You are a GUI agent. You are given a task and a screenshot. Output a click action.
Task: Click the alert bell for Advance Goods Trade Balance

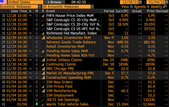[37, 42]
